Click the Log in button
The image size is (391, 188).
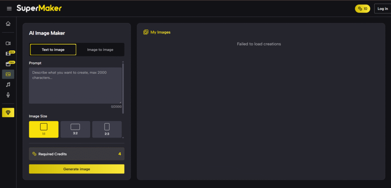point(383,9)
